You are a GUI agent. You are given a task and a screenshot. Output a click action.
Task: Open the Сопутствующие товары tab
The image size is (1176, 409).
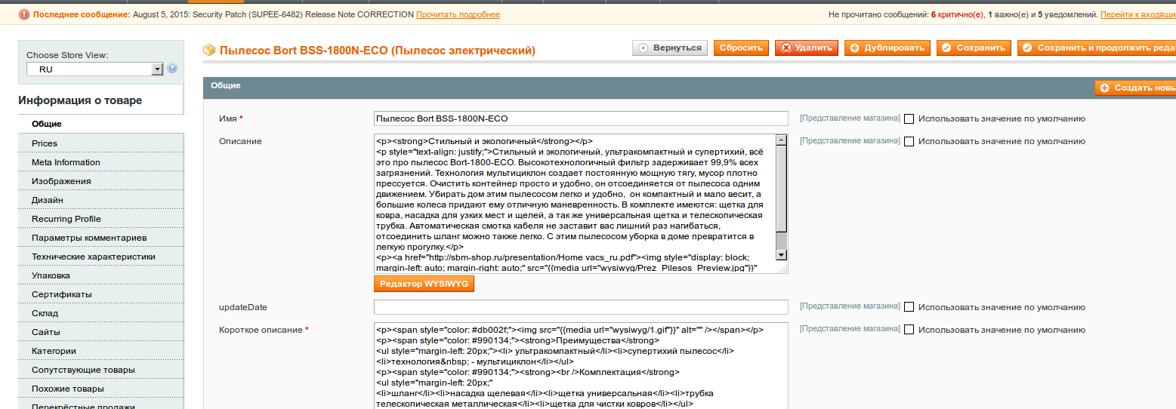click(101, 370)
